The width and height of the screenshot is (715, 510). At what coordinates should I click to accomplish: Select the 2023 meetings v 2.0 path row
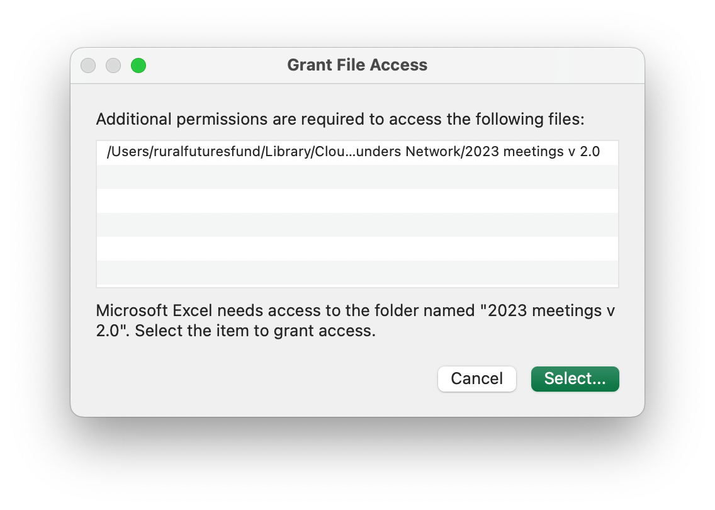coord(357,152)
